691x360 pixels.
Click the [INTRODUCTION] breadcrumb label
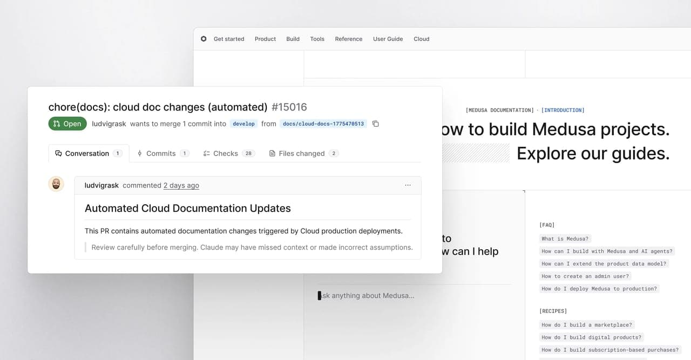click(x=563, y=110)
